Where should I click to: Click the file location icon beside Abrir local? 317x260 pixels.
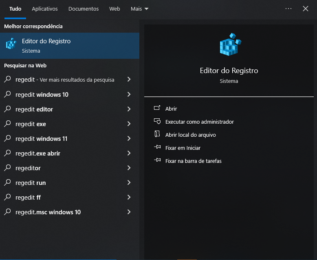[x=157, y=134]
